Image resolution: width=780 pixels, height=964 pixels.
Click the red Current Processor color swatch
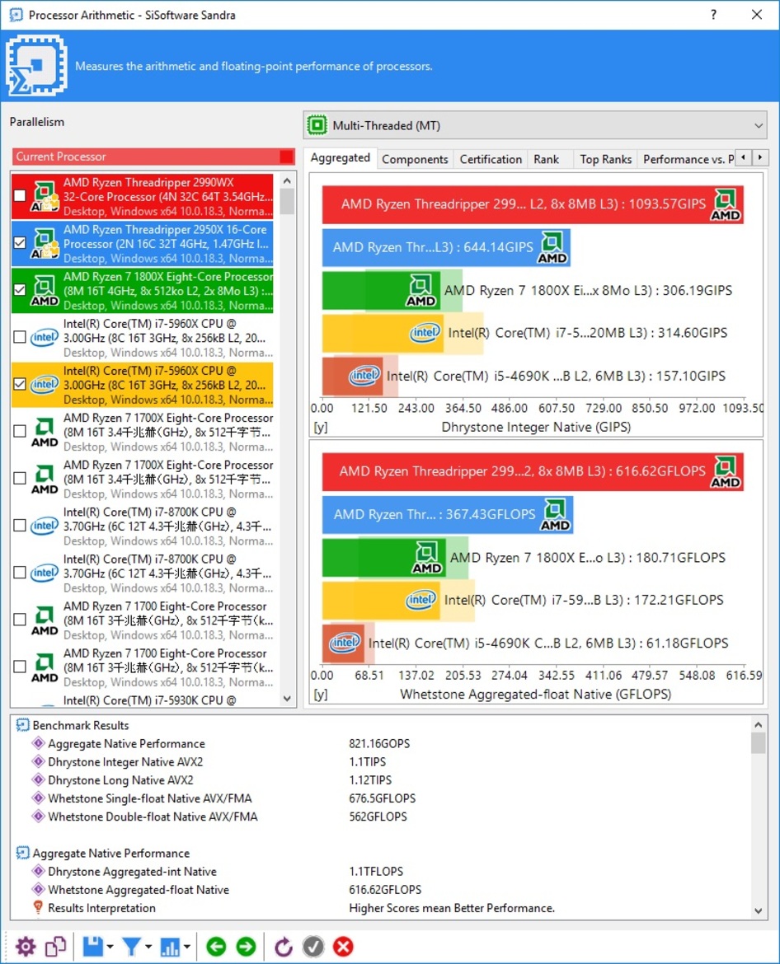tap(286, 157)
